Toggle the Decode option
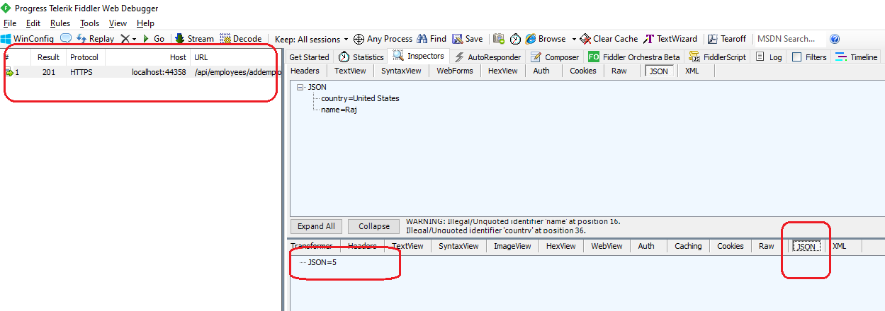 [x=241, y=39]
